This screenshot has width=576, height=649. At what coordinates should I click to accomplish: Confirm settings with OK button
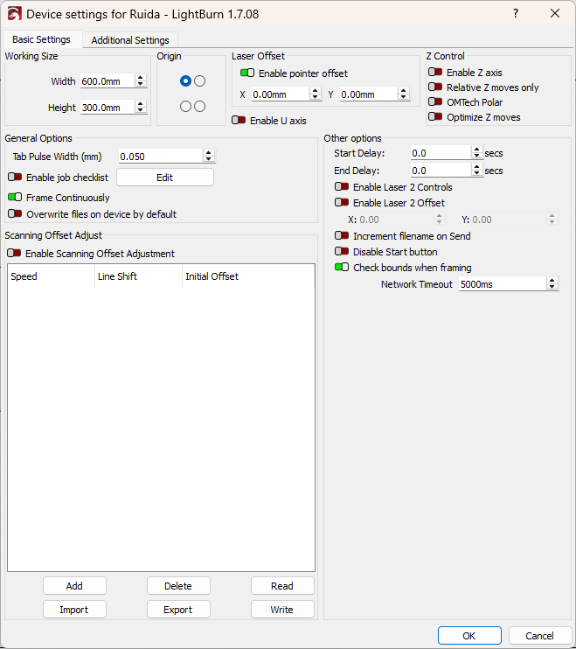point(469,635)
